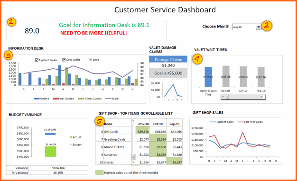297x181 pixels.
Task: Select the Gift Cards row label
Action: [111, 132]
